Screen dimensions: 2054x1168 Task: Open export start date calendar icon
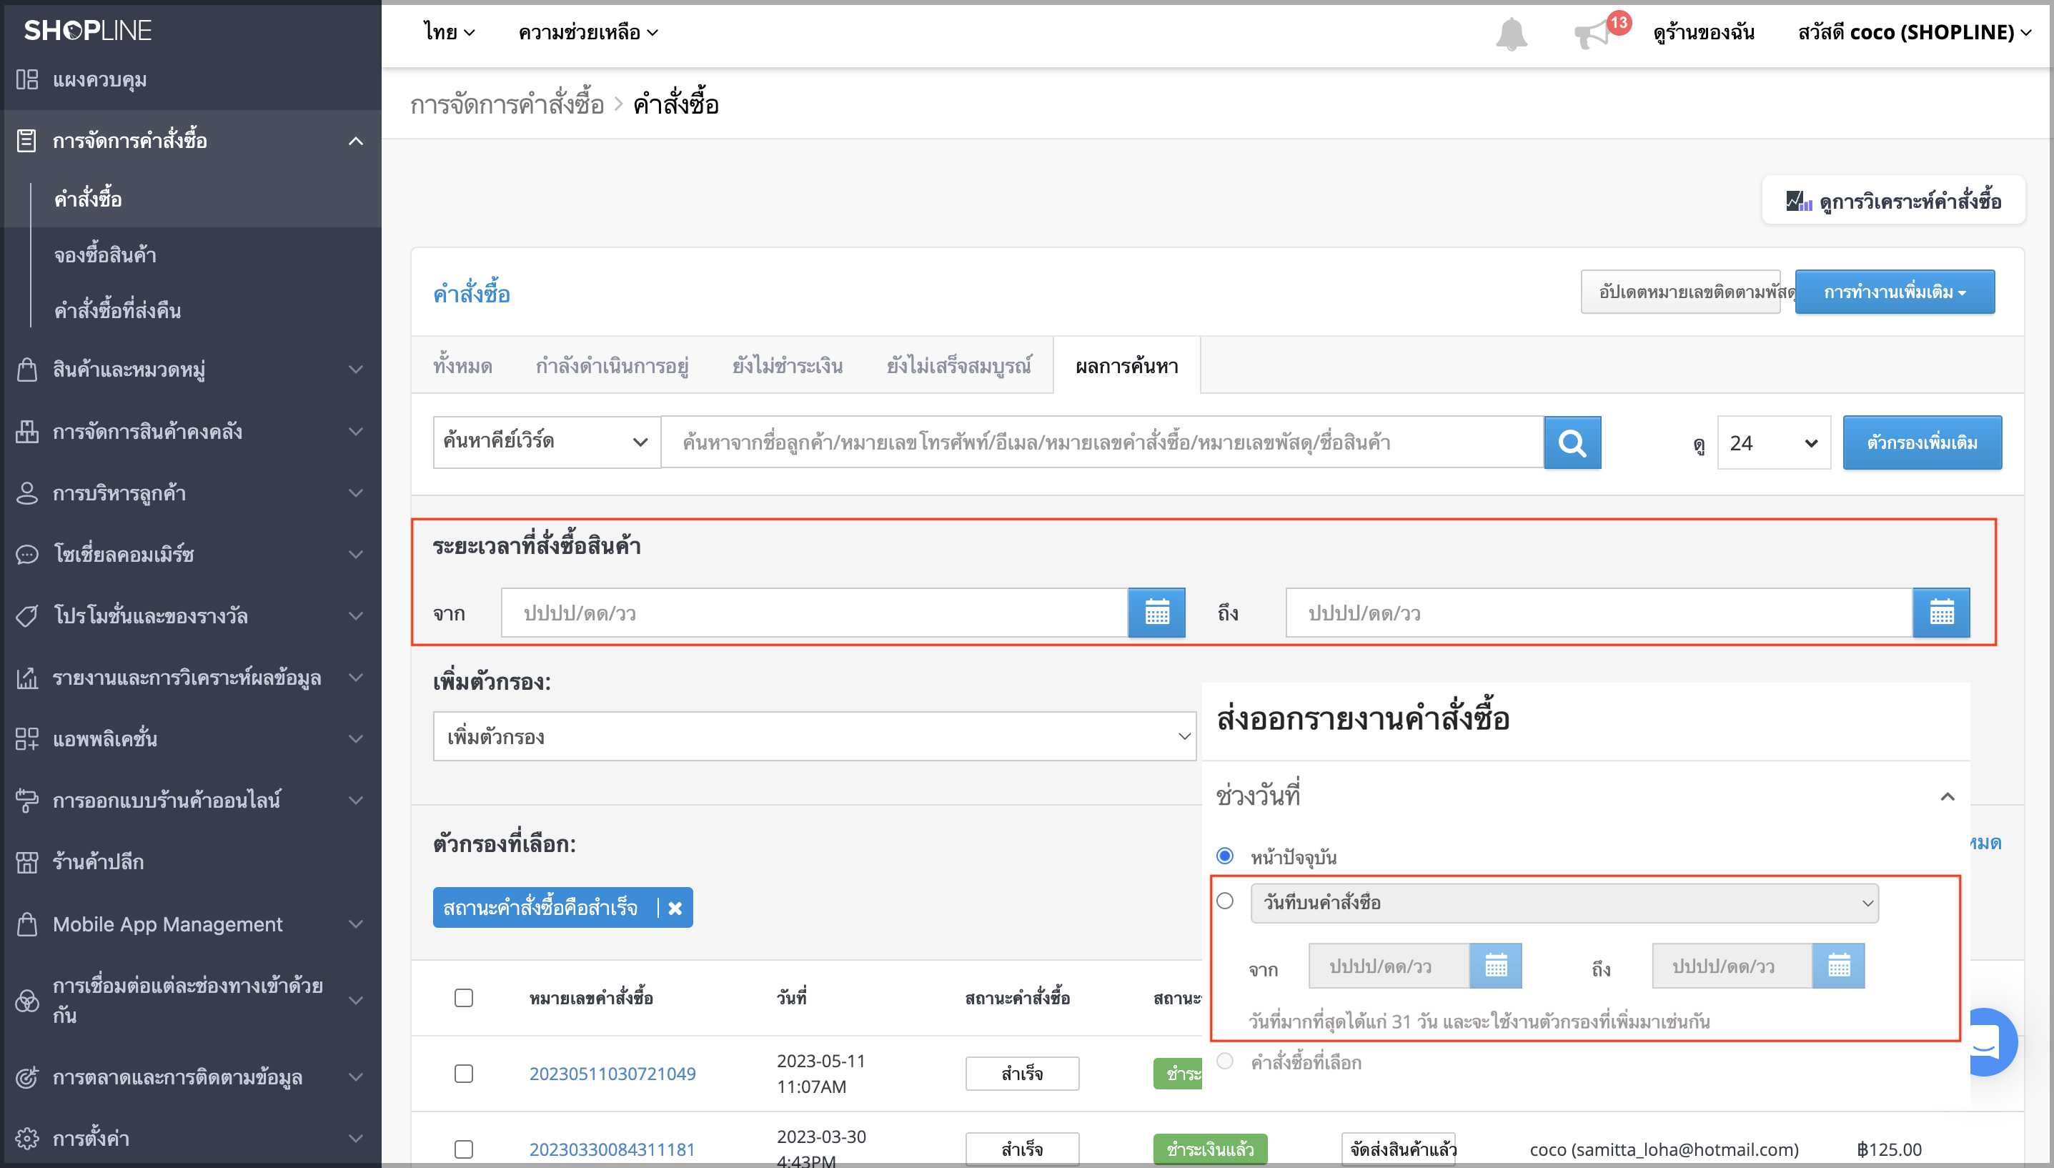coord(1496,965)
